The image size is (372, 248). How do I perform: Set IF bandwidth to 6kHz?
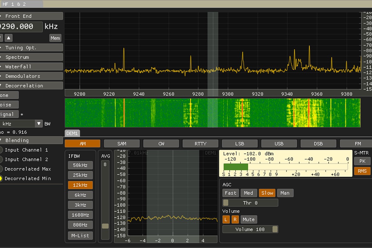pyautogui.click(x=80, y=195)
